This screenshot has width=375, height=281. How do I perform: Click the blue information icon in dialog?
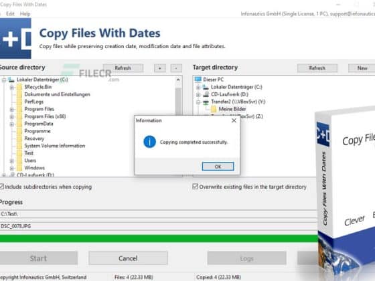(150, 142)
